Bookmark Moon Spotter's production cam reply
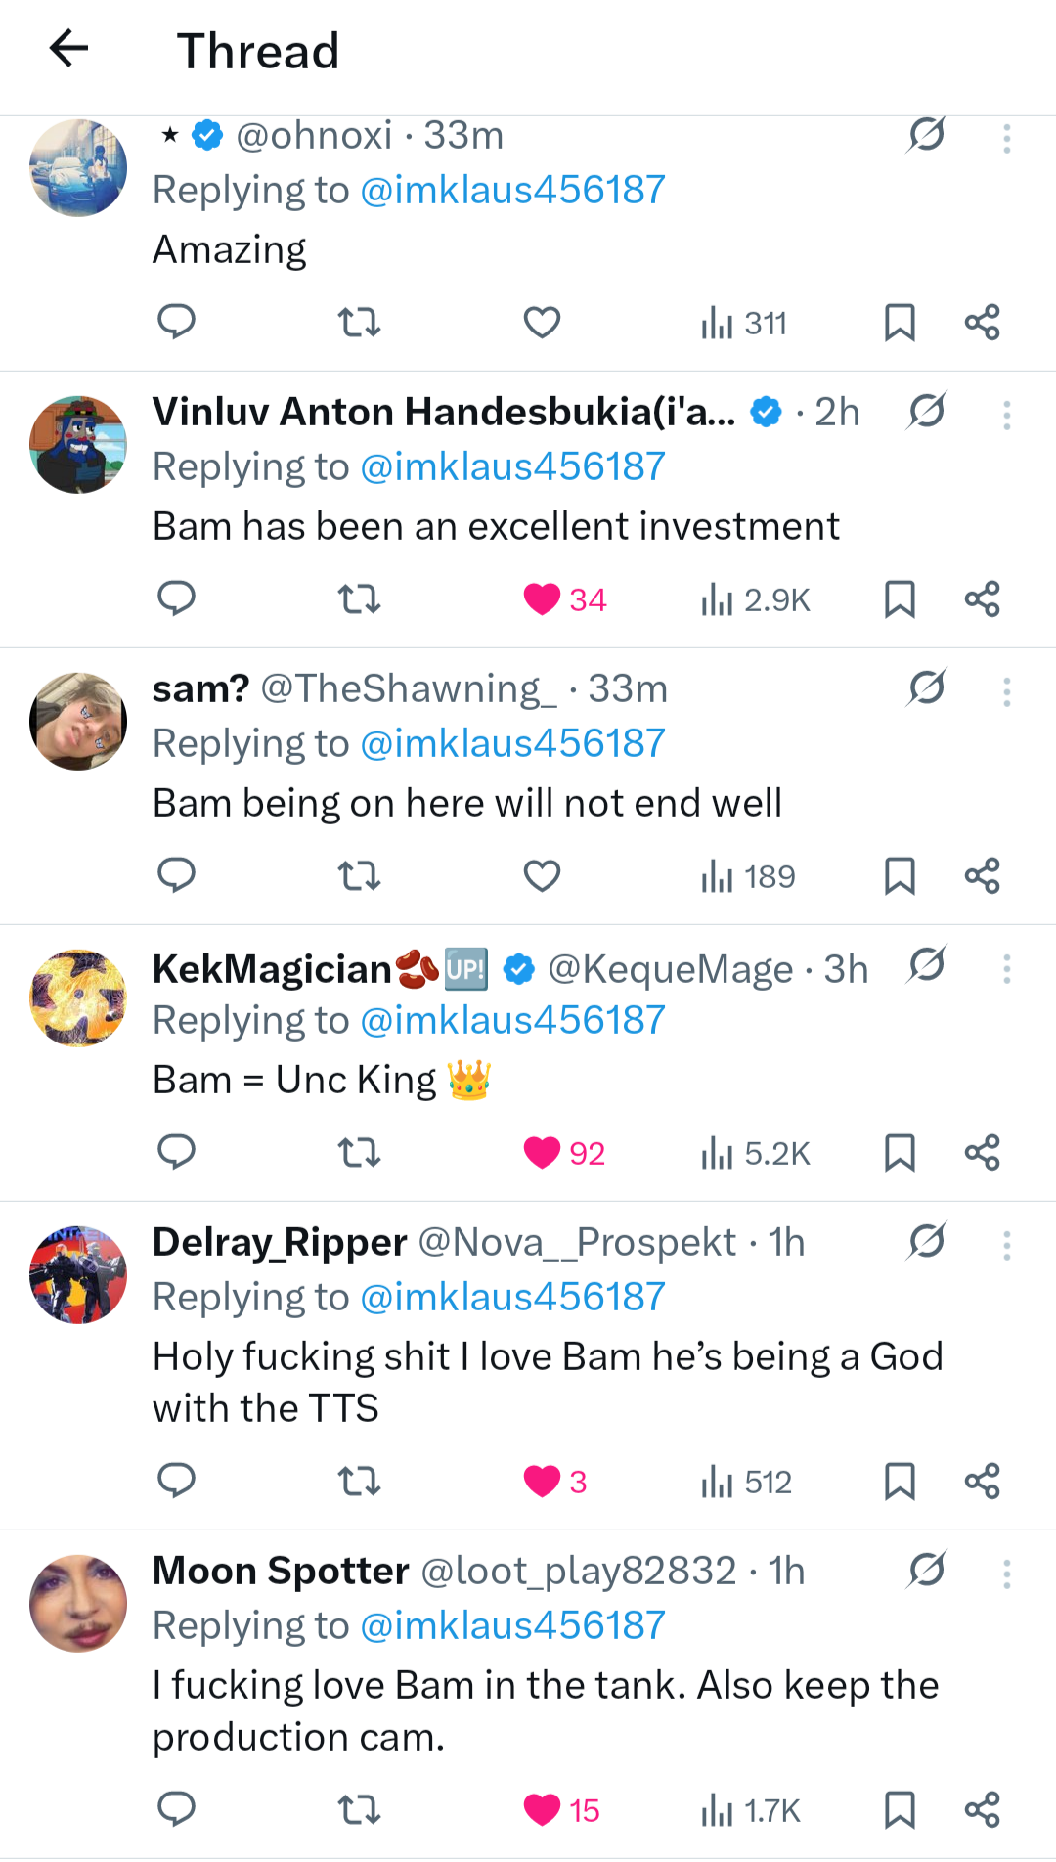This screenshot has height=1862, width=1056. [899, 1810]
